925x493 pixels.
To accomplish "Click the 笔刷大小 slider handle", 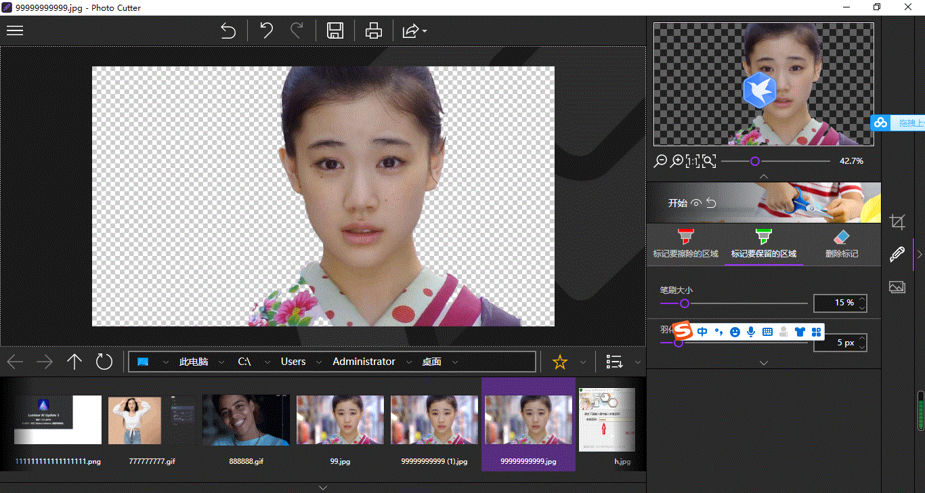I will click(684, 303).
